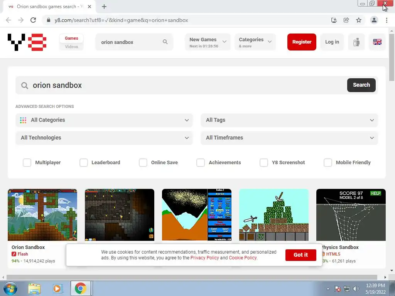The width and height of the screenshot is (395, 296).
Task: Click the lock site info icon
Action: pos(49,20)
